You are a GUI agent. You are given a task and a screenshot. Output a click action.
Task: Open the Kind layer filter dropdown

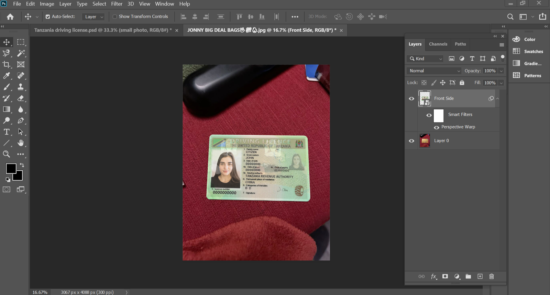point(425,59)
